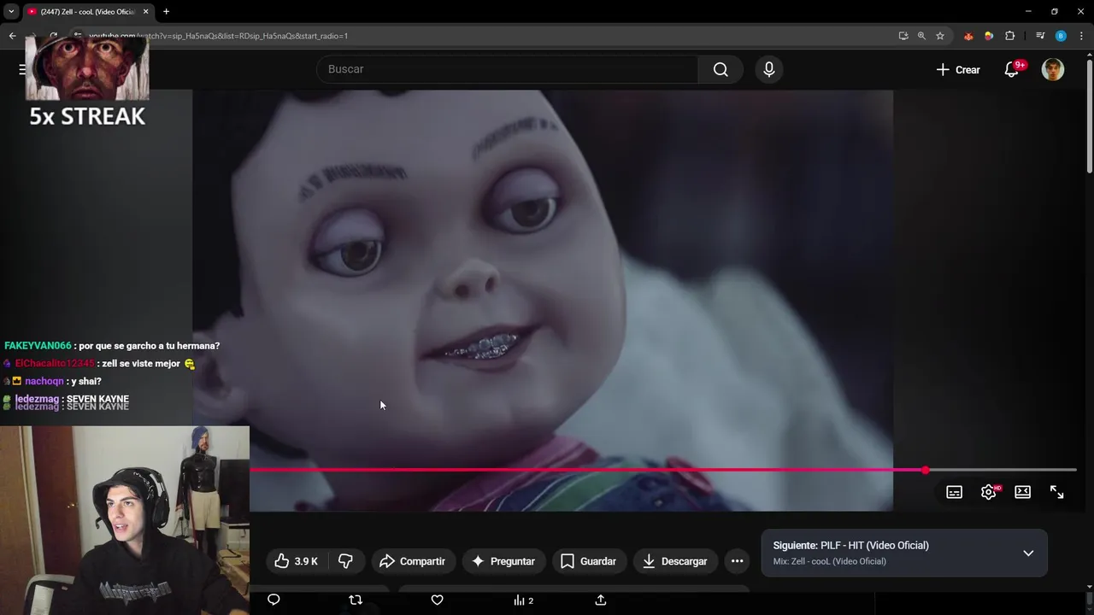Click the ElChacalito12345 chat username
Viewport: 1094px width, 615px height.
click(x=55, y=364)
